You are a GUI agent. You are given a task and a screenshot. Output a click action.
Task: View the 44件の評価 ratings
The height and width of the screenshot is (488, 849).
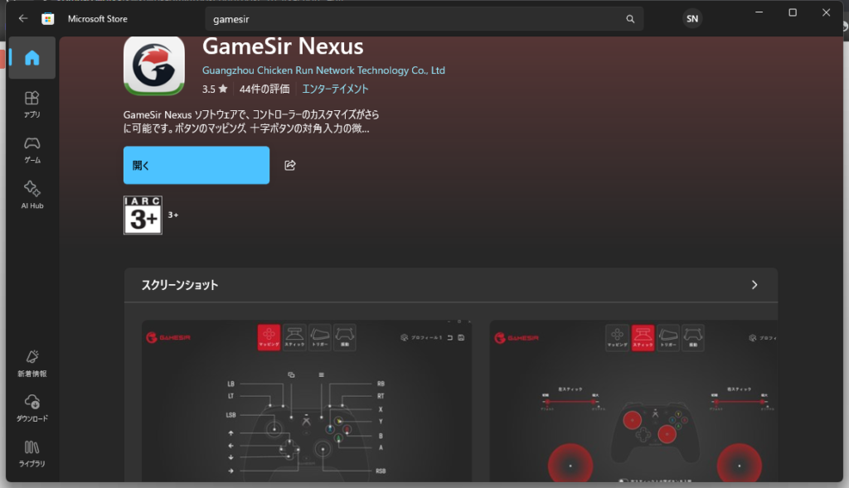pos(264,89)
